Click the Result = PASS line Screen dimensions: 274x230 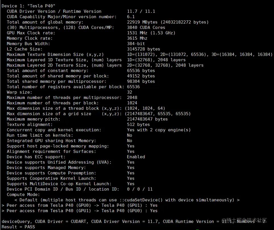(x=18, y=227)
